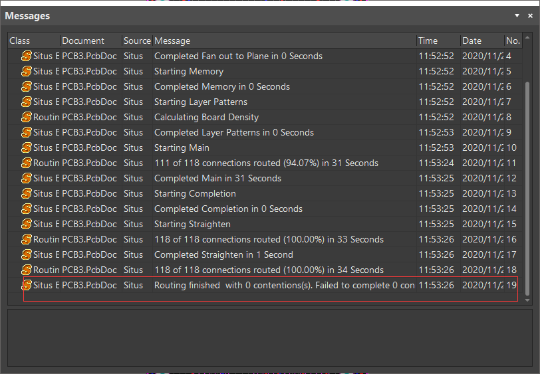540x374 pixels.
Task: Click icon in Routing finished row
Action: (27, 285)
